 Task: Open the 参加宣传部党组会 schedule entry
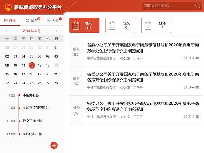pyautogui.click(x=36, y=108)
